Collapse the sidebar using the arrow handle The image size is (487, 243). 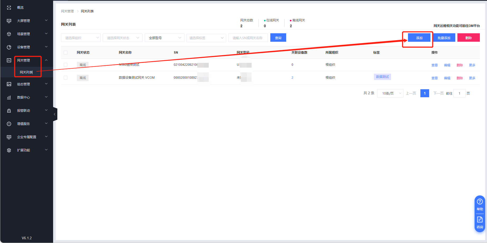(x=55, y=114)
